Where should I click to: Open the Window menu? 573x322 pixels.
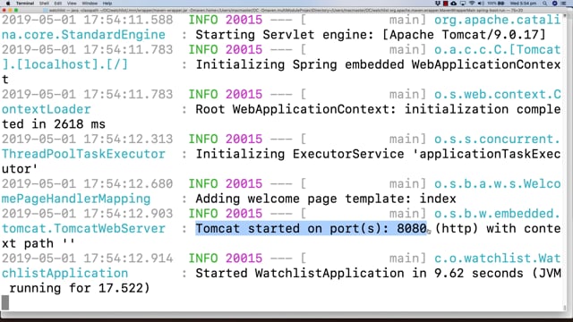(x=90, y=3)
